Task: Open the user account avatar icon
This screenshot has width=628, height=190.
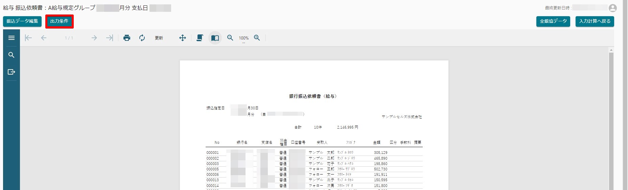Action: [x=613, y=8]
